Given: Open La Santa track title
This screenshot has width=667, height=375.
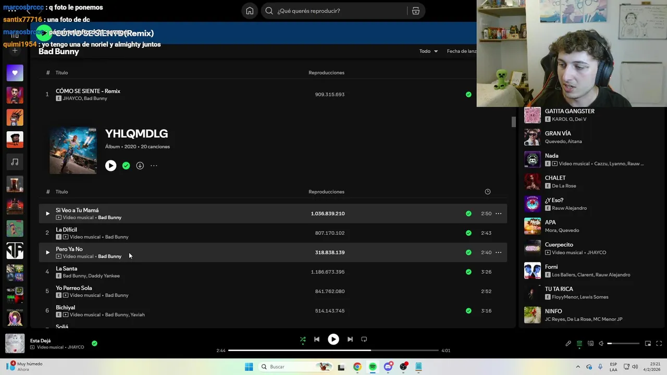Looking at the screenshot, I should tap(67, 269).
